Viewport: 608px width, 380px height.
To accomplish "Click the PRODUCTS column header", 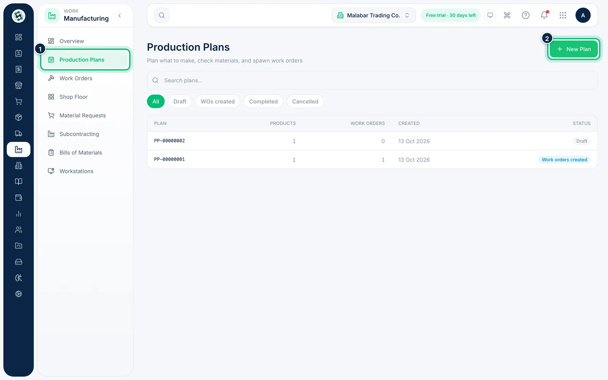I will pyautogui.click(x=283, y=123).
